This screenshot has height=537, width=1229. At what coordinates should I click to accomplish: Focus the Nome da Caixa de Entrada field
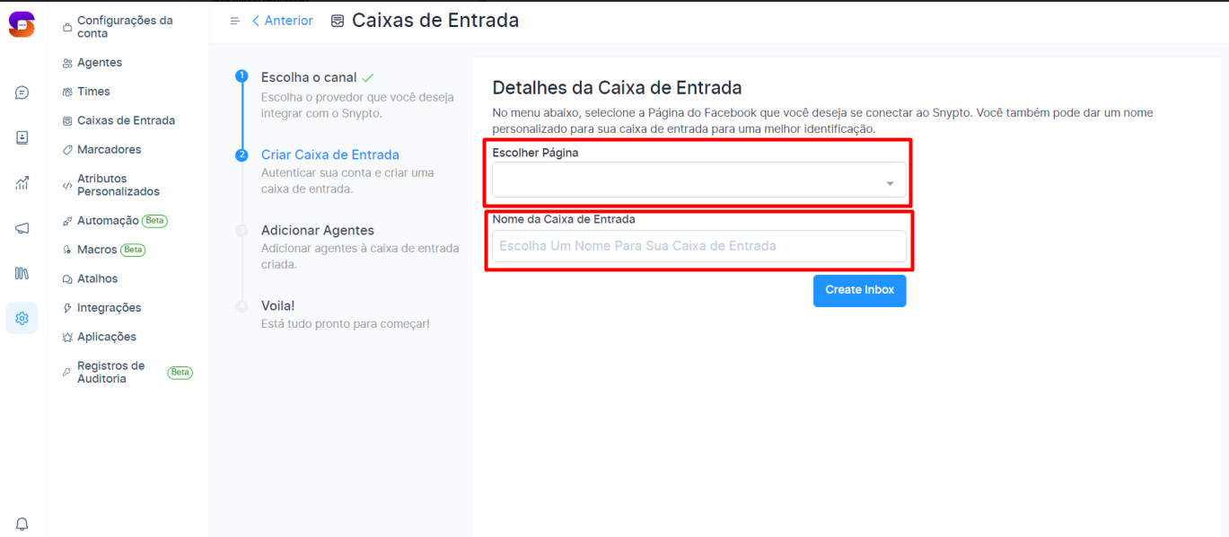[x=699, y=246]
